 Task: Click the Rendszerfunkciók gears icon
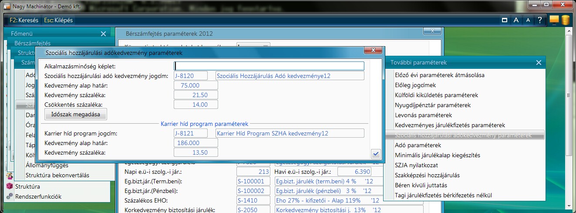click(x=10, y=196)
